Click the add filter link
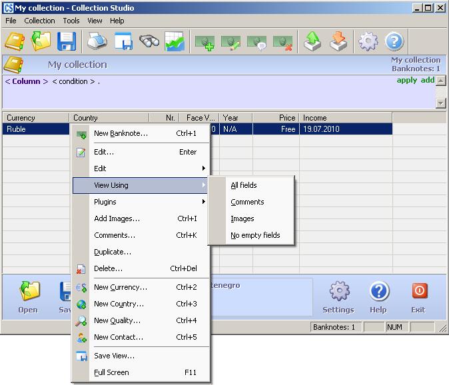 (x=428, y=80)
